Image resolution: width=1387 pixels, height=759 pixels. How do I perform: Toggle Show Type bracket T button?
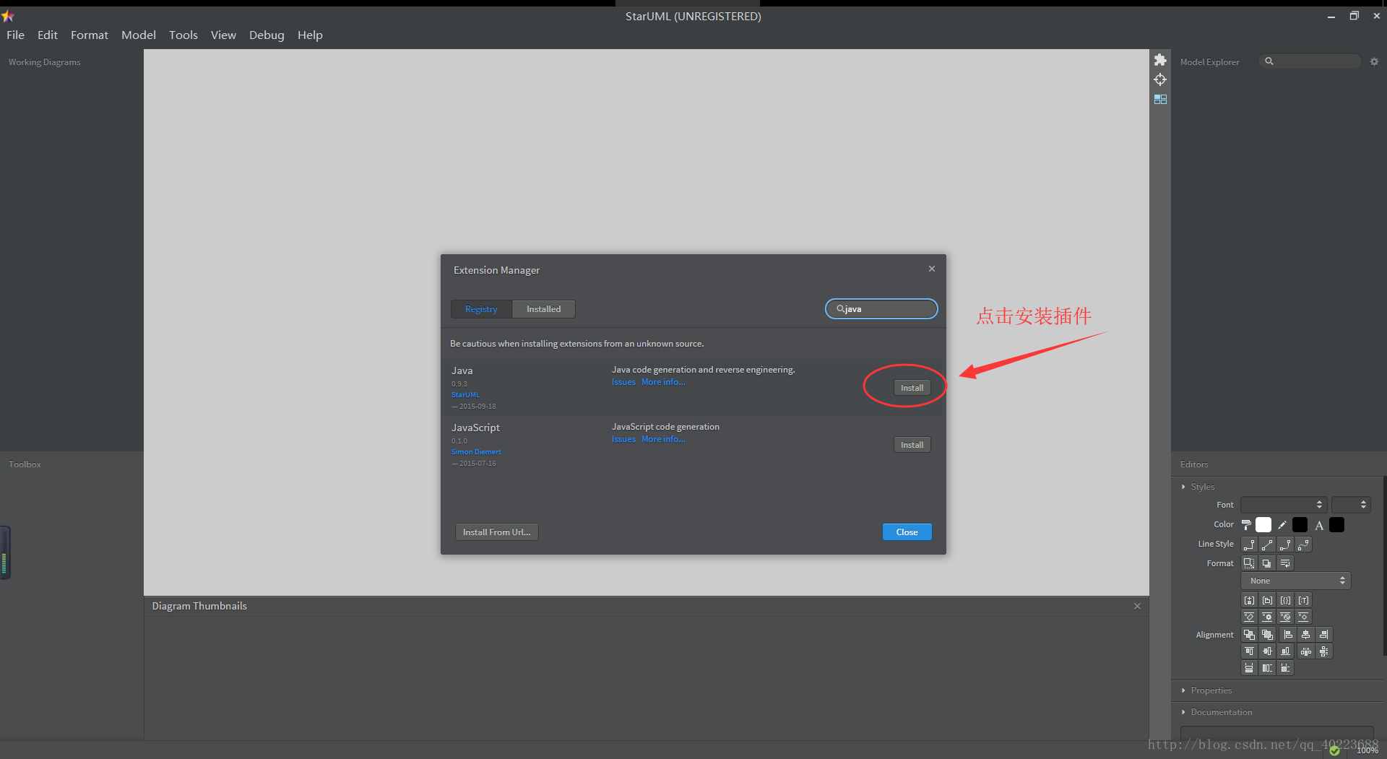1303,600
